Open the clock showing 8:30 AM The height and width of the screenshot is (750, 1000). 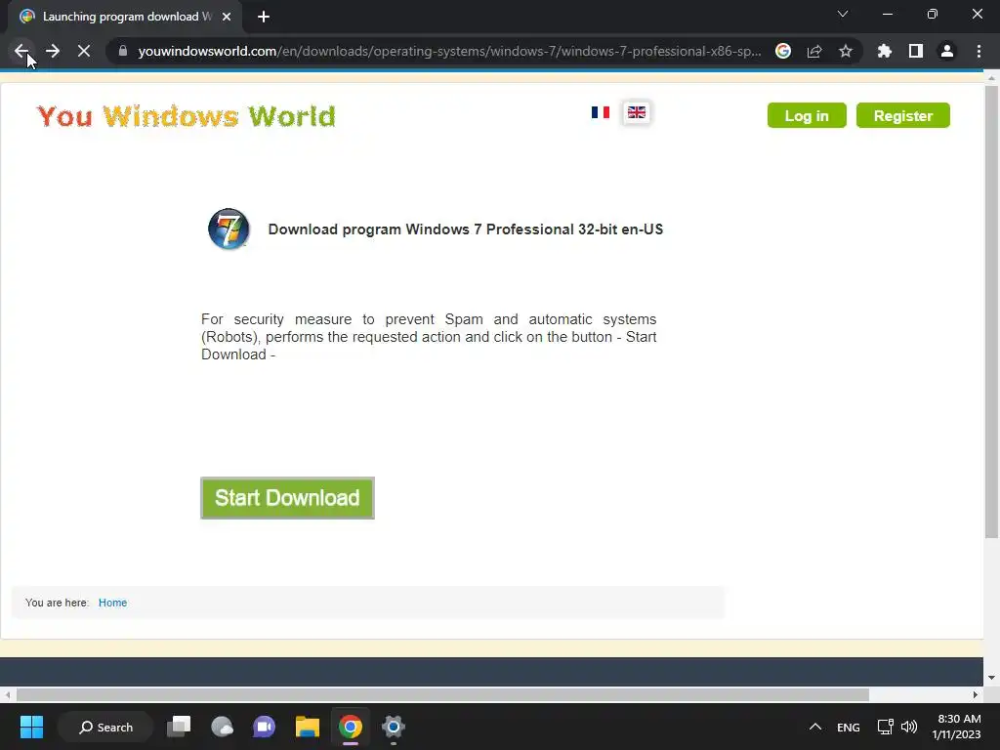point(956,727)
